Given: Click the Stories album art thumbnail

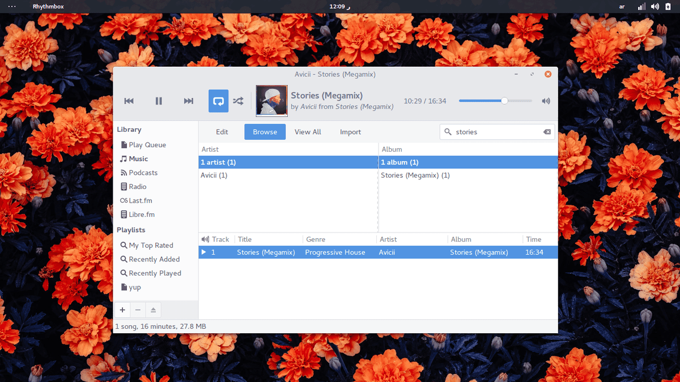Looking at the screenshot, I should [x=271, y=101].
